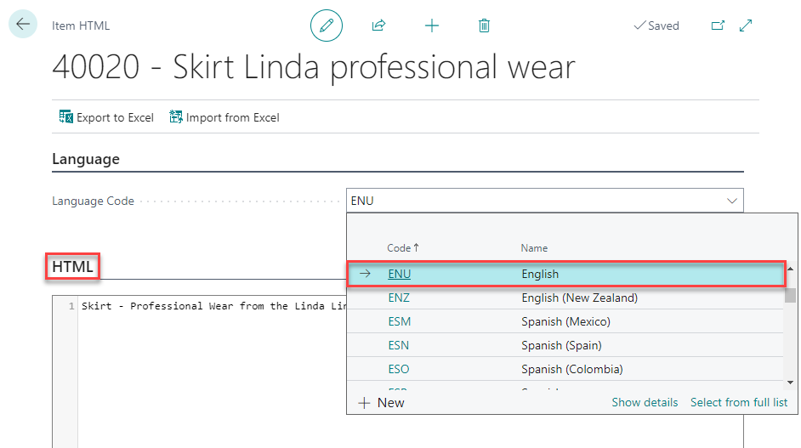801x448 pixels.
Task: Click the Select from full list link
Action: click(738, 402)
